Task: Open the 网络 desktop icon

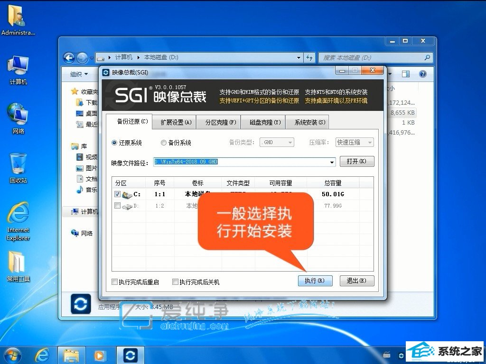Action: [19, 119]
